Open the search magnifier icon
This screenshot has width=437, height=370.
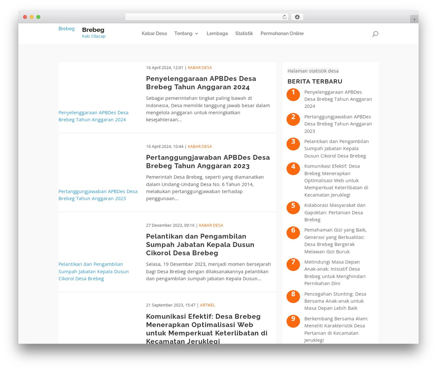point(375,34)
